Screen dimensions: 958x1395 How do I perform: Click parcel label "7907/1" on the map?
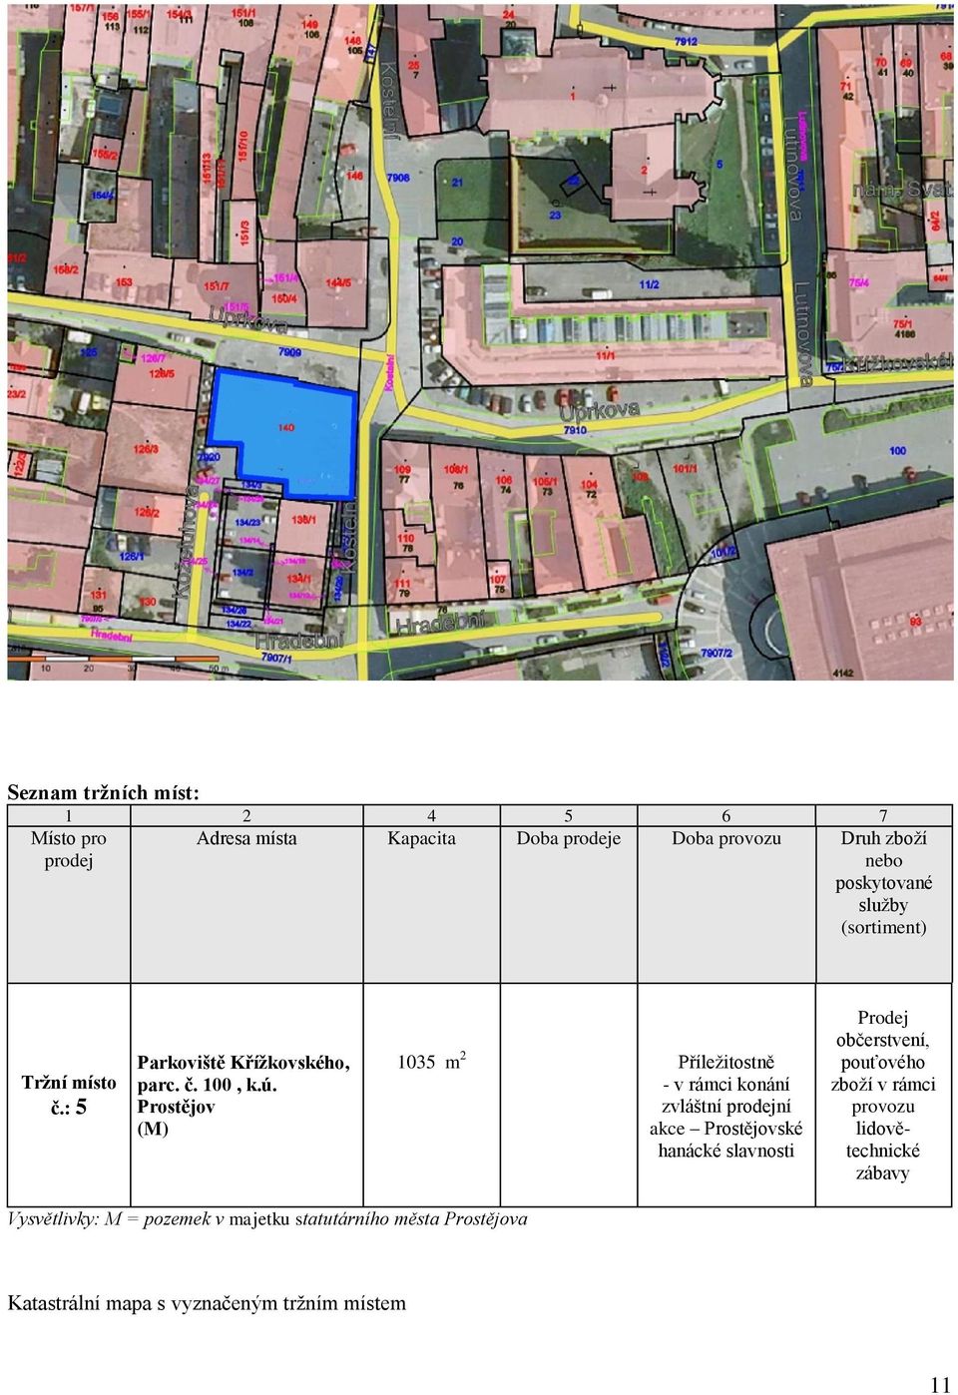click(x=275, y=658)
